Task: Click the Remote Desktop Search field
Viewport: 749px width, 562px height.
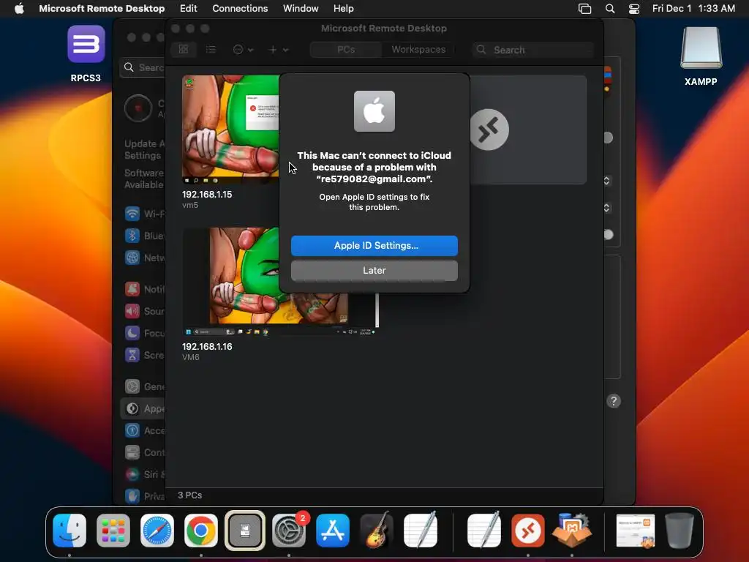Action: coord(532,50)
